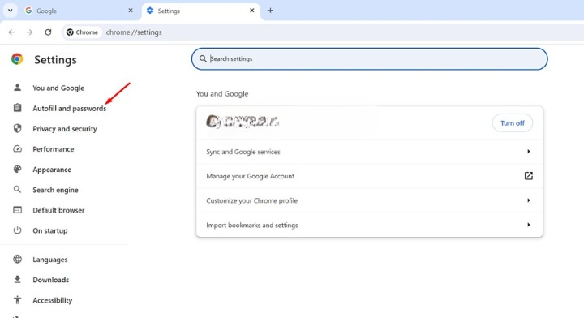This screenshot has height=318, width=584.
Task: Click the Search engine magnifier icon in sidebar
Action: [x=17, y=190]
